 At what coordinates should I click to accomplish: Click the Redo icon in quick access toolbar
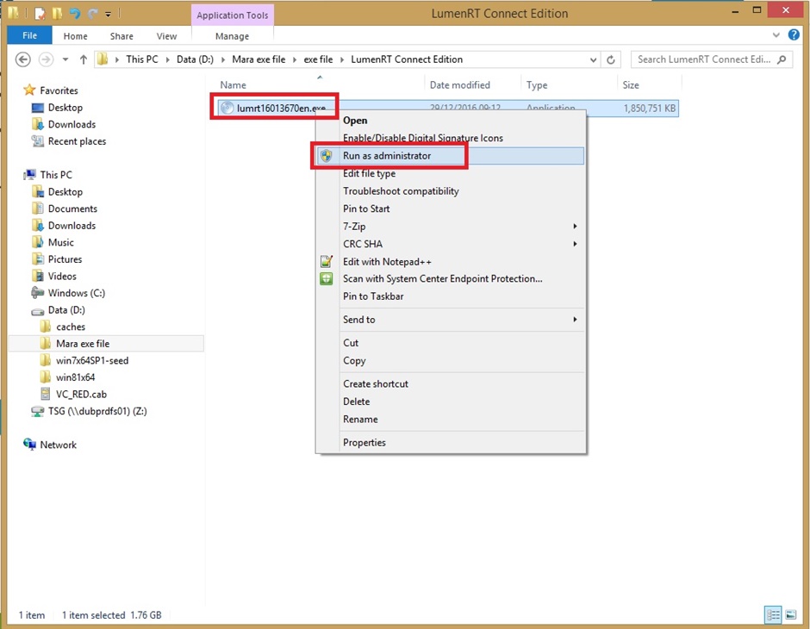pyautogui.click(x=92, y=14)
